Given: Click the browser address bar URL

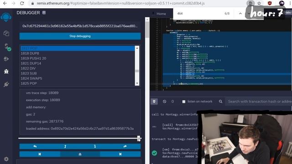Looking at the screenshot, I should (x=120, y=3).
